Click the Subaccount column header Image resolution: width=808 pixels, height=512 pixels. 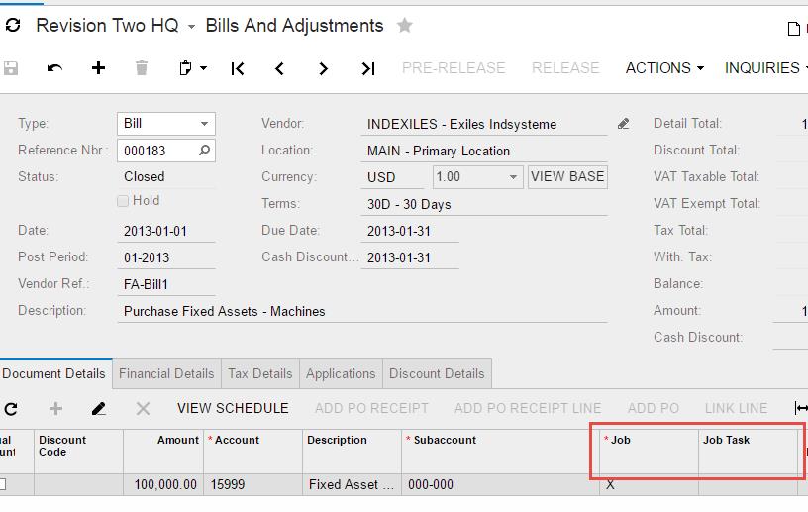(x=500, y=452)
